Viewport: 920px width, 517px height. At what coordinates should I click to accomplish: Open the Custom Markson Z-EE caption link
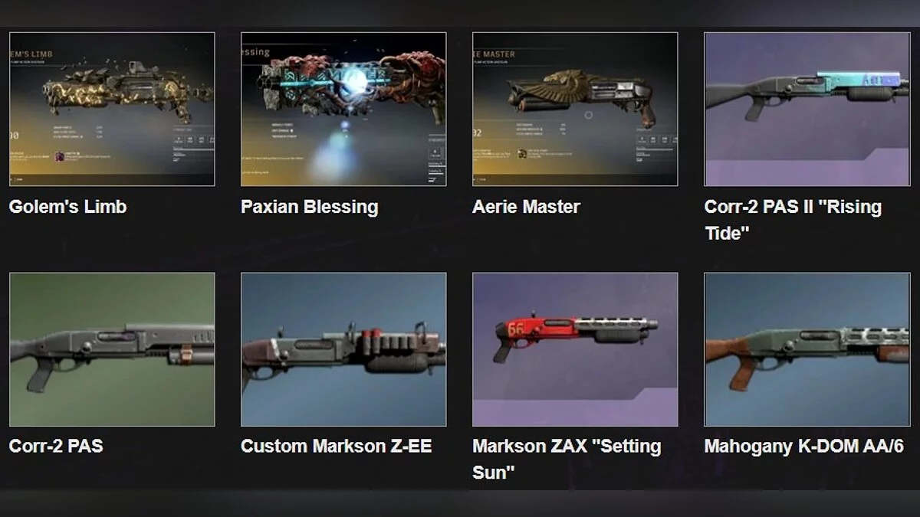pyautogui.click(x=336, y=447)
